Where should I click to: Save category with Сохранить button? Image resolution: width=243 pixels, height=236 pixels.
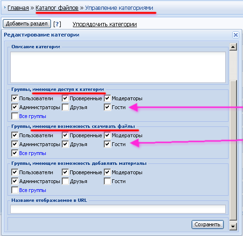(x=207, y=224)
